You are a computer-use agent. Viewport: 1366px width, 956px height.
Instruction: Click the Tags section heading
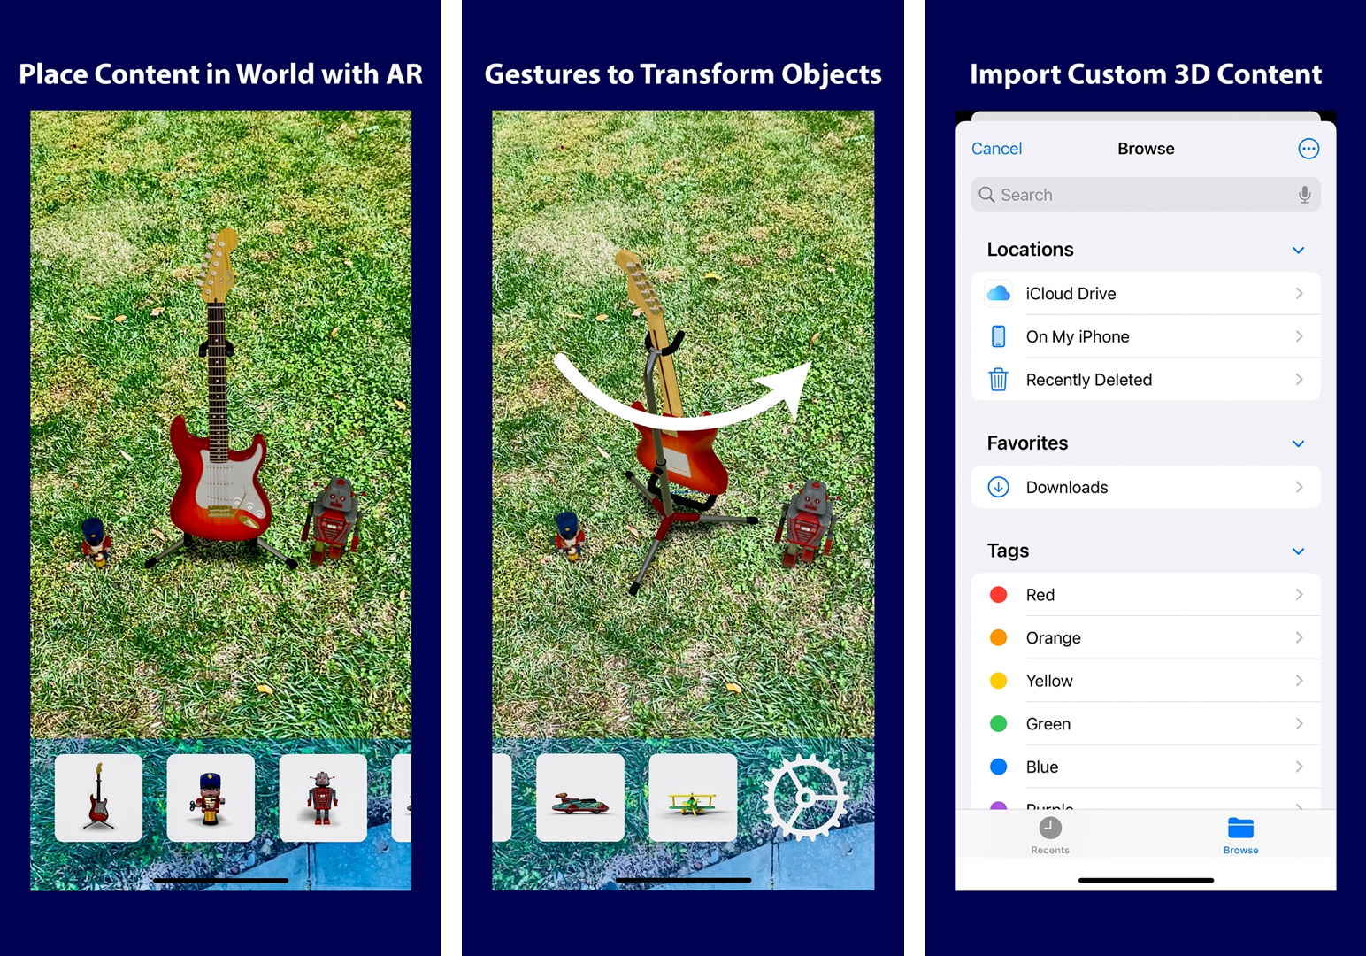[x=1008, y=551]
